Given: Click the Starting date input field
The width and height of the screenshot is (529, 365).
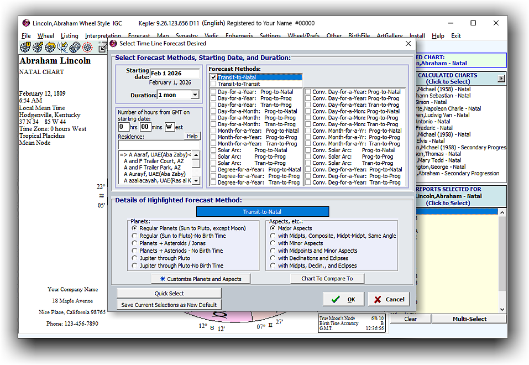Looking at the screenshot, I should pyautogui.click(x=175, y=74).
